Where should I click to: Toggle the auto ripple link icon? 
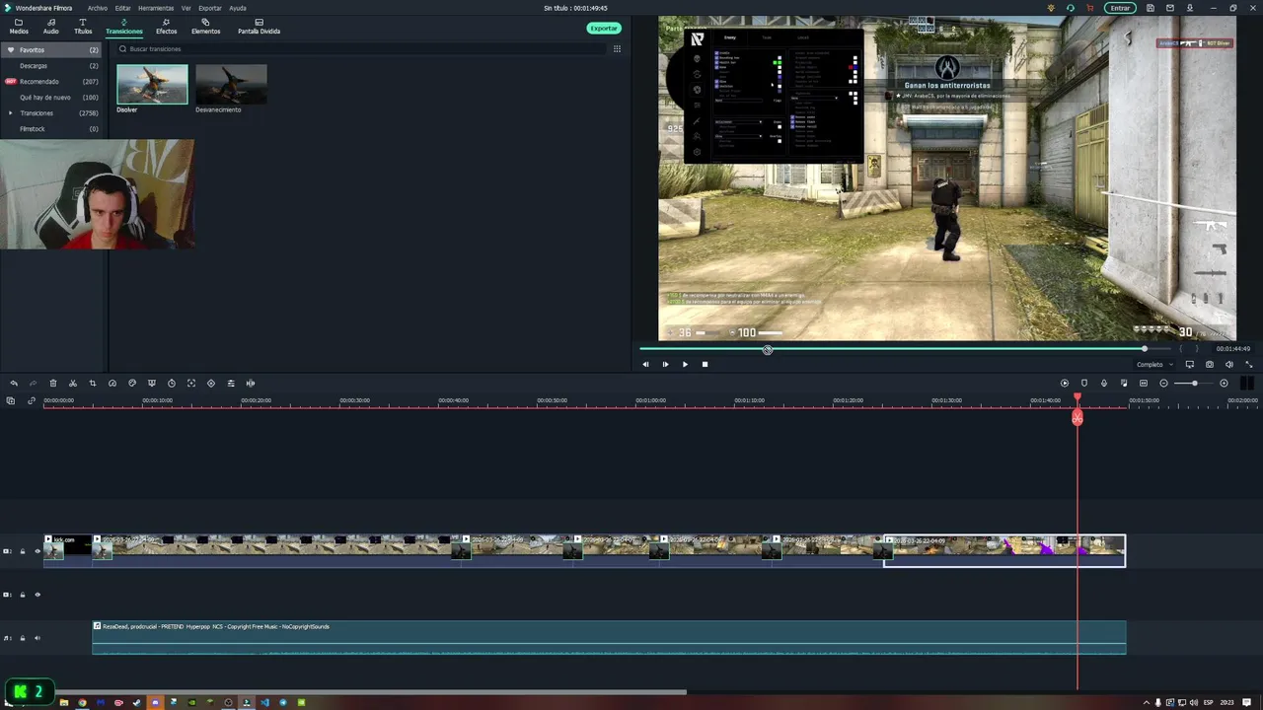pos(32,400)
